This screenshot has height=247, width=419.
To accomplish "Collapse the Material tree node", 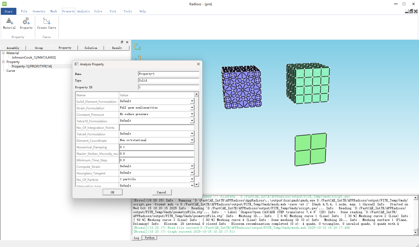I will click(x=3, y=53).
